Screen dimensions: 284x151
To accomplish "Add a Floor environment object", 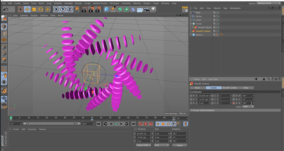I will [140, 9].
